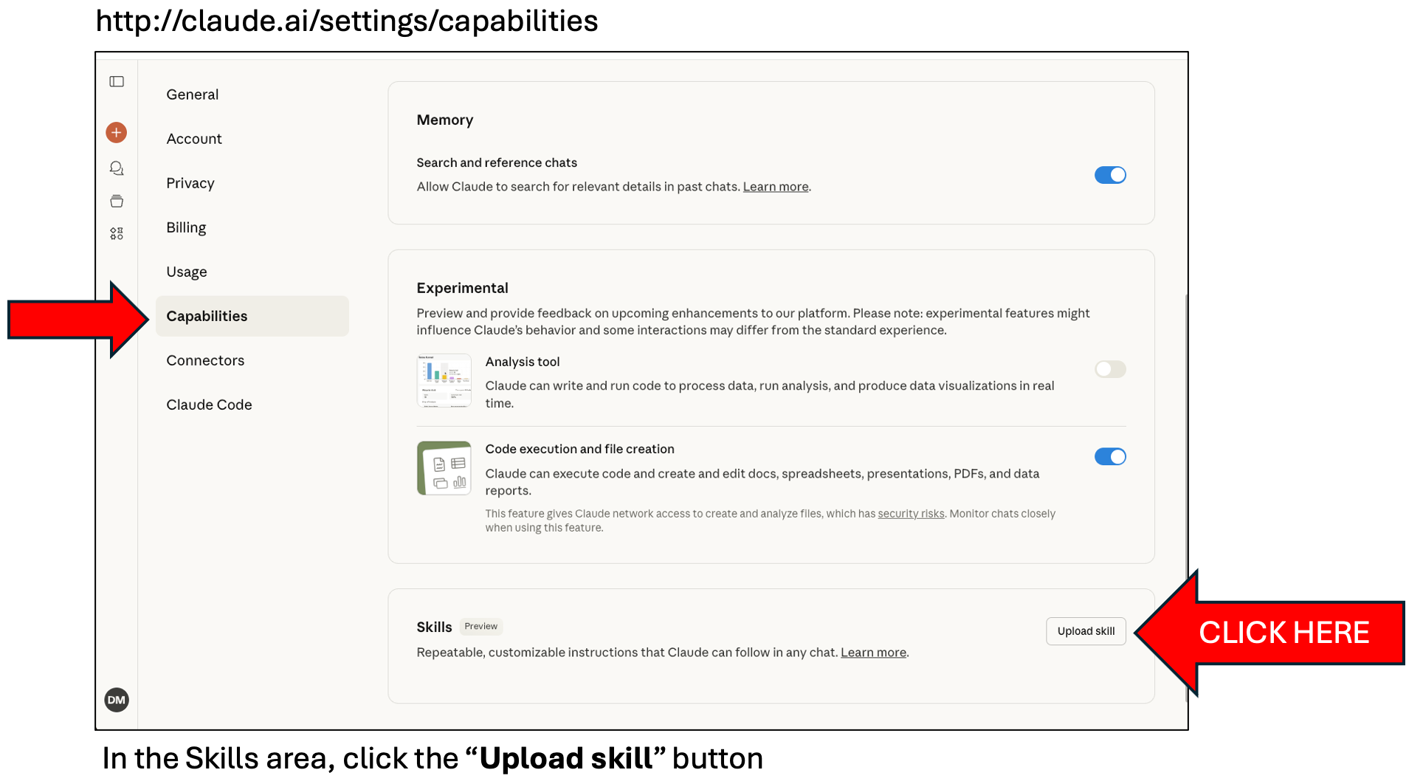Switch to the Connectors tab
The image size is (1423, 784).
[205, 360]
